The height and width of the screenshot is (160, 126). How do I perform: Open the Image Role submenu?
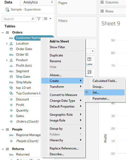[62, 120]
